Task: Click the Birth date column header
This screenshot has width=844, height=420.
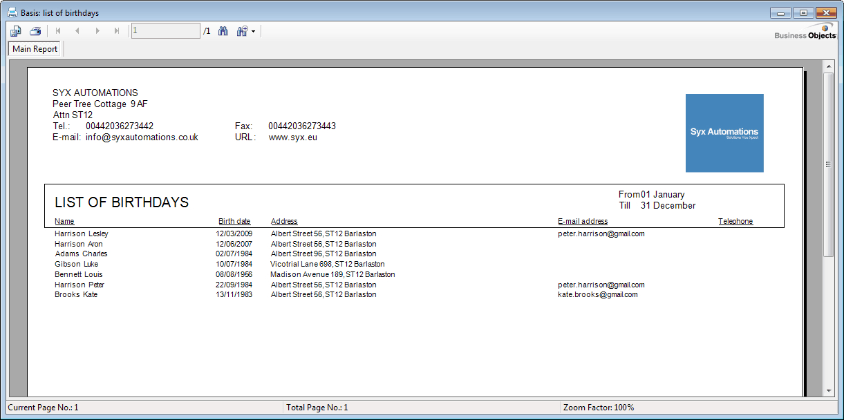Action: (x=234, y=221)
